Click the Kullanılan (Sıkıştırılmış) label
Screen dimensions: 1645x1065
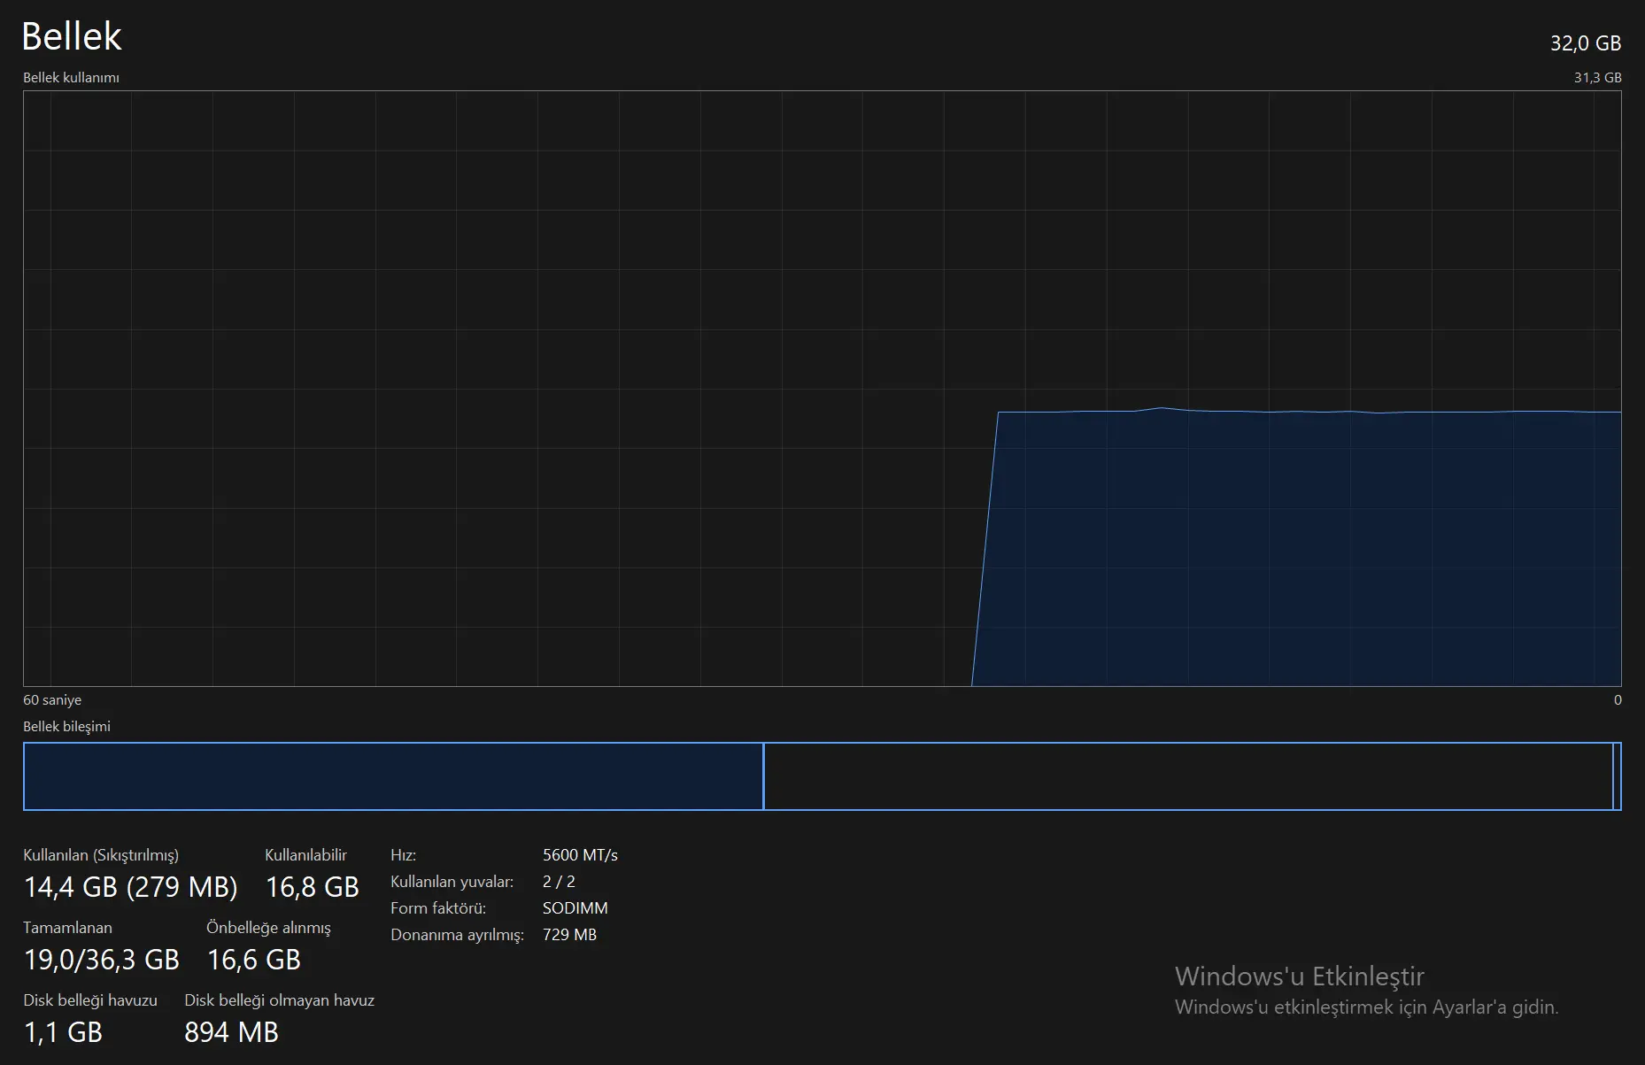[x=101, y=855]
